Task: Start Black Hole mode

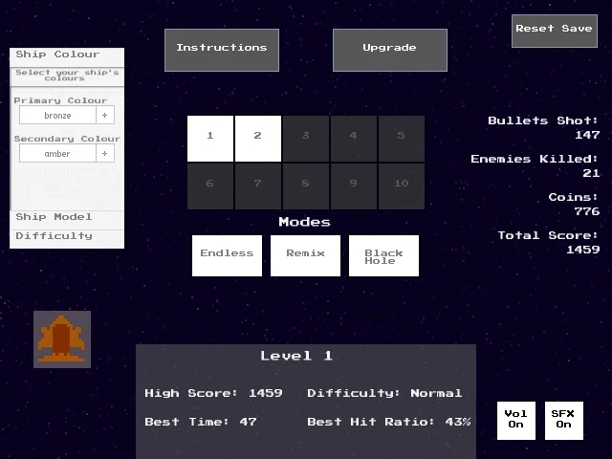Action: [383, 255]
